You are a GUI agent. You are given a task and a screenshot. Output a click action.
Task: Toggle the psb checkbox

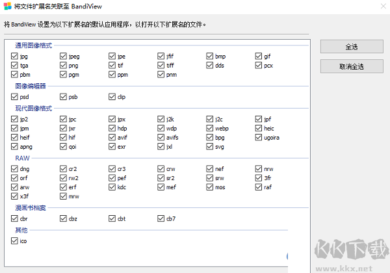[63, 97]
